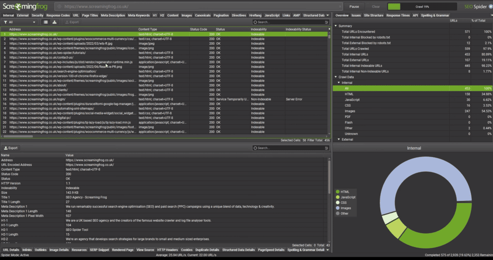Image resolution: width=493 pixels, height=260 pixels.
Task: Click the Total URLs Crawled summary row
Action: pos(413,49)
